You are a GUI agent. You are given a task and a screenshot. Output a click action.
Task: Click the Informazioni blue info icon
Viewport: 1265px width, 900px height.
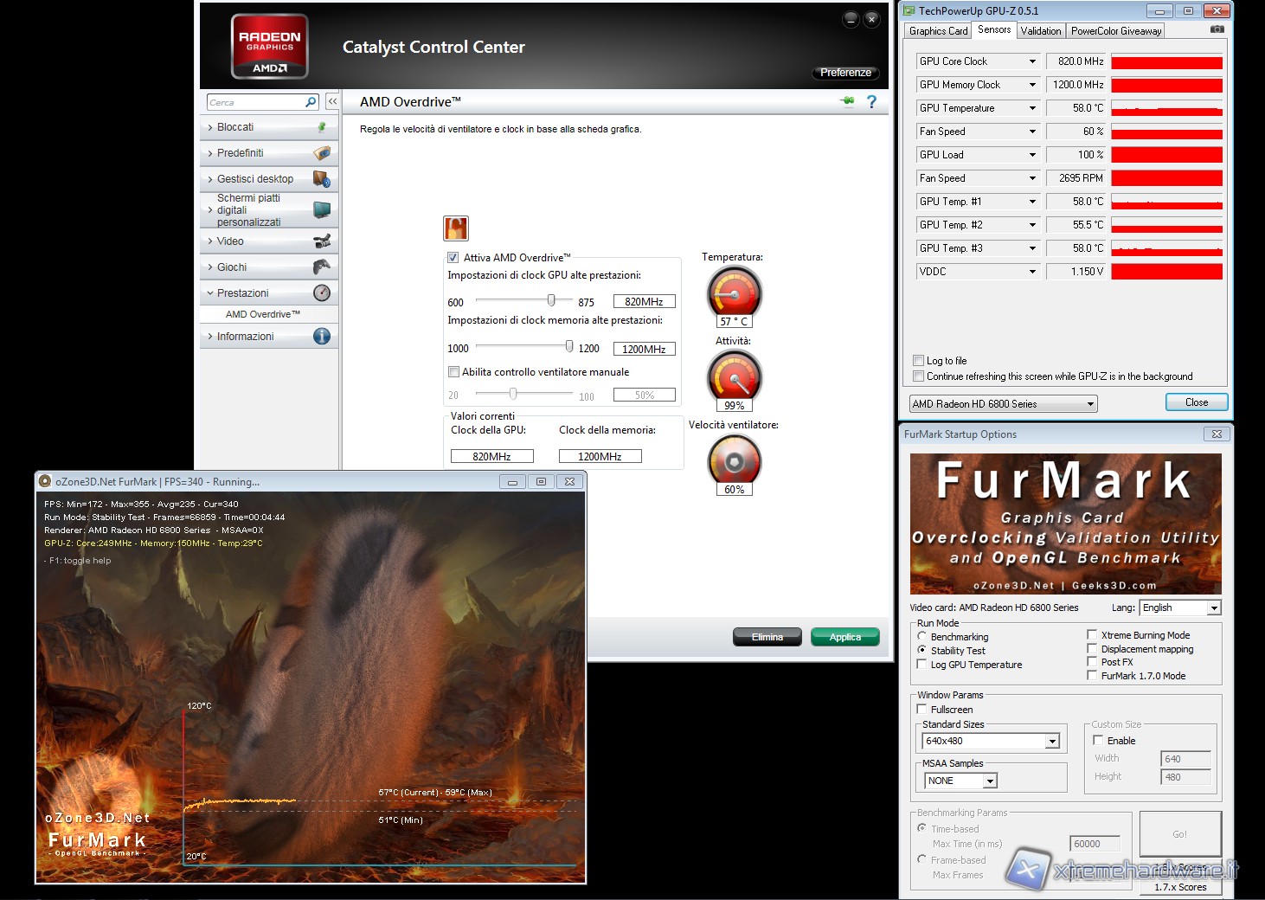click(x=322, y=337)
